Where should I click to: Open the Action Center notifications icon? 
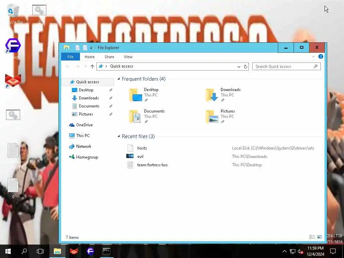coord(333,251)
